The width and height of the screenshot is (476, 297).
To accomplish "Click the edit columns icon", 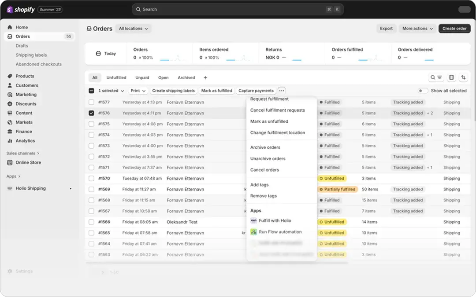I will 451,77.
